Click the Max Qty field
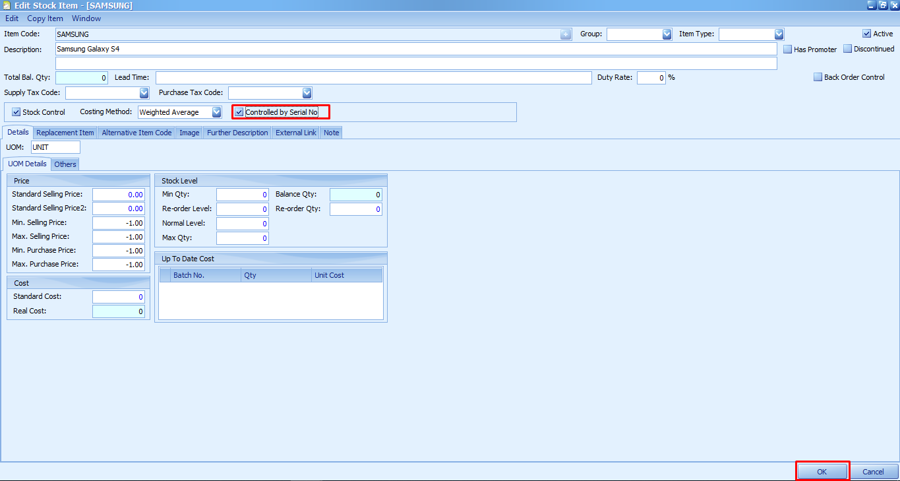900x481 pixels. pyautogui.click(x=243, y=238)
